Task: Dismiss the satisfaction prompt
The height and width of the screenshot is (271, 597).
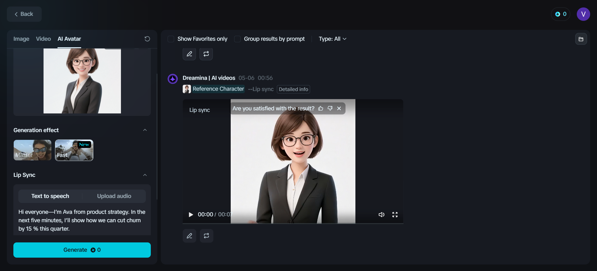Action: click(339, 108)
